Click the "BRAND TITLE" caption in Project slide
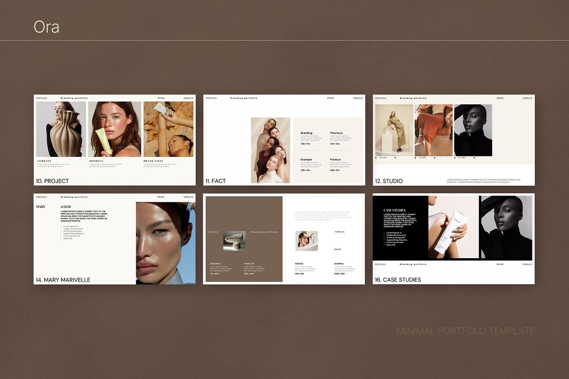This screenshot has width=569, height=379. point(153,161)
